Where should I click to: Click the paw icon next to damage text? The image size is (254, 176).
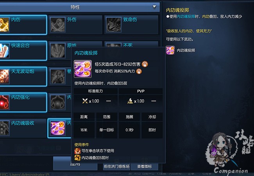[x=145, y=64]
